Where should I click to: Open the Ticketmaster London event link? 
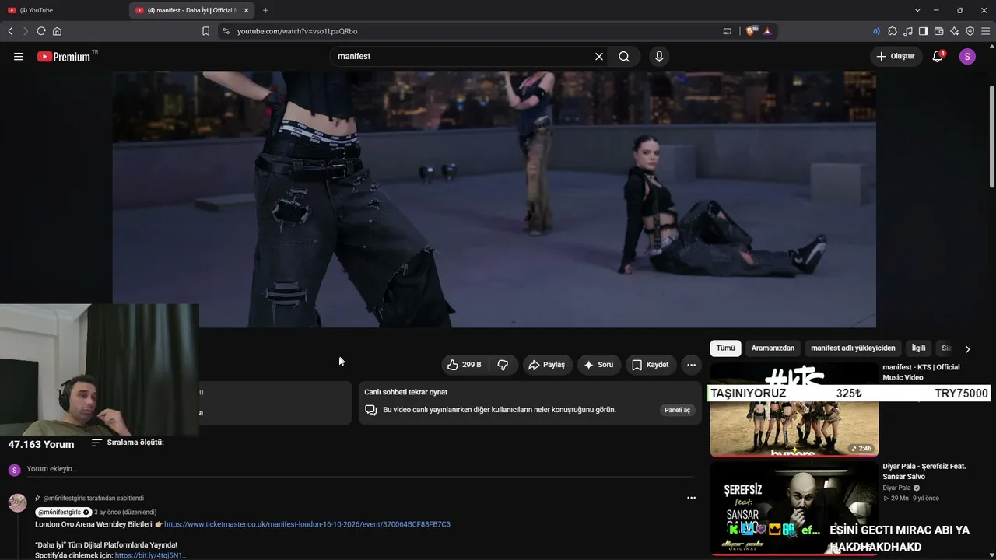point(307,524)
